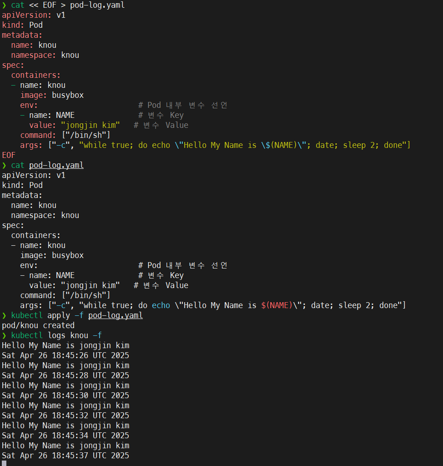Click the red 'EOF' terminator line
The width and height of the screenshot is (443, 466).
(9, 155)
